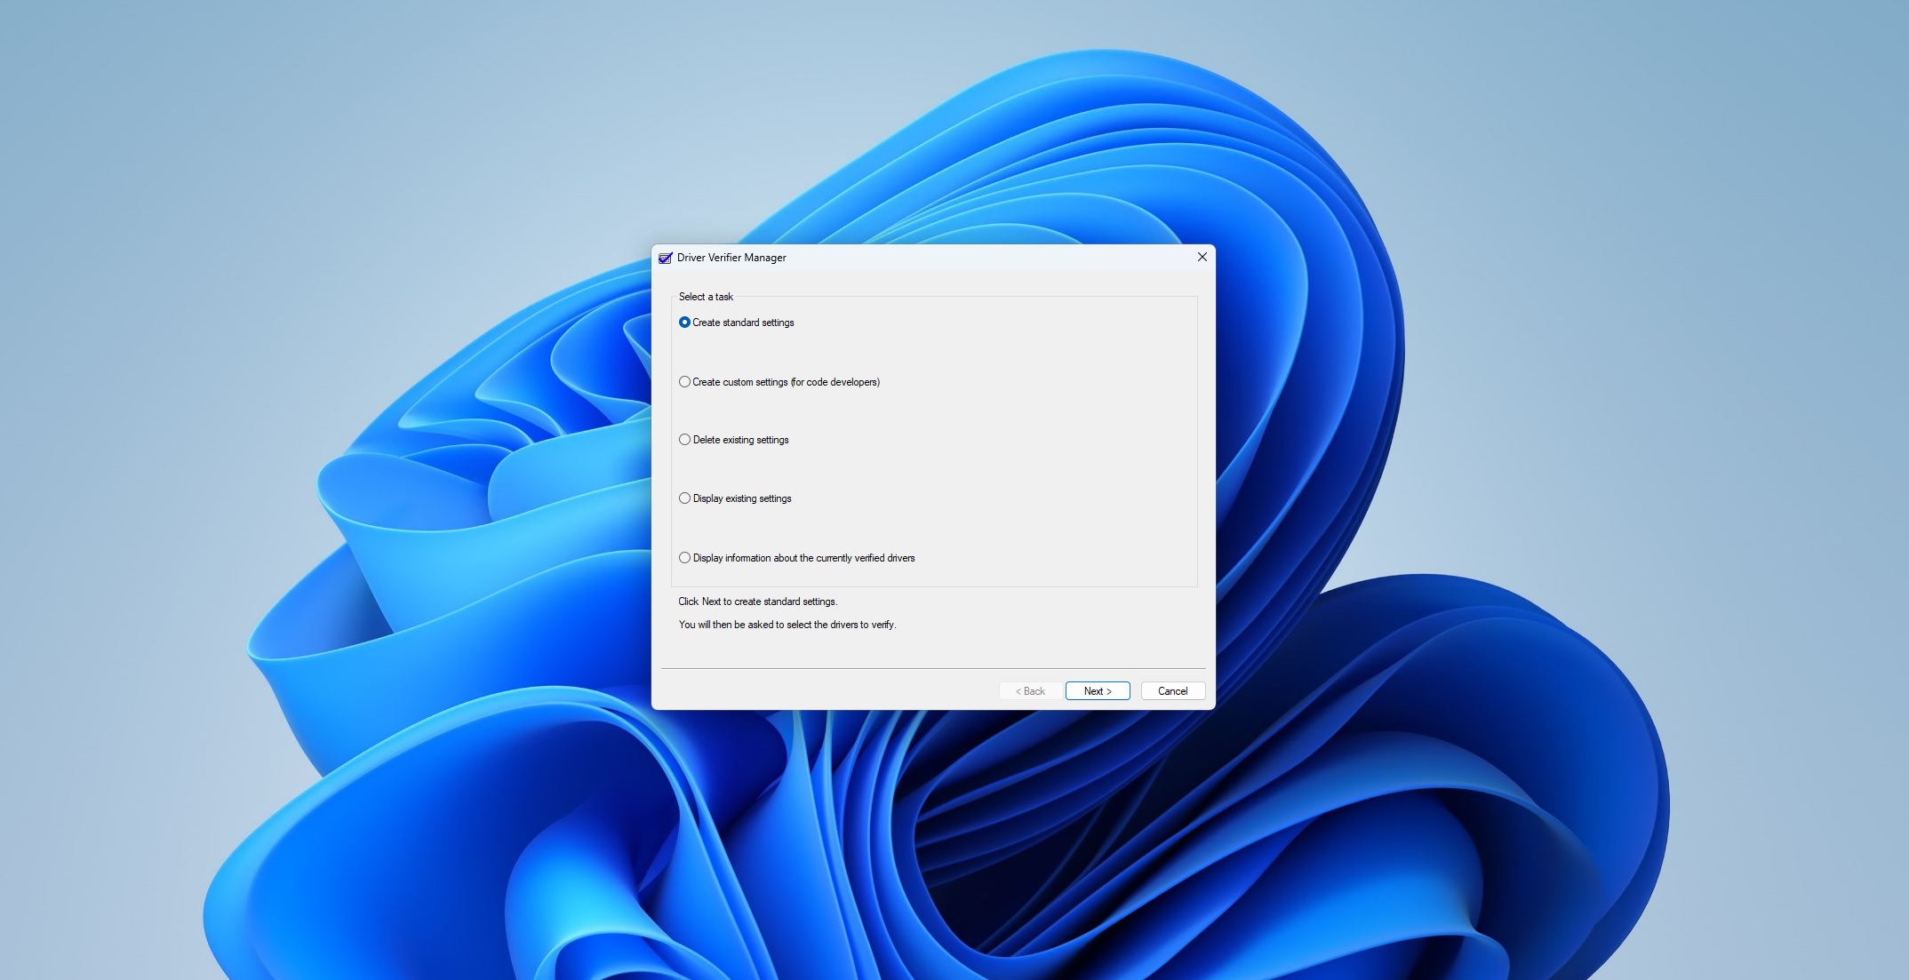1909x980 pixels.
Task: Click the Display existing settings label text
Action: (x=743, y=498)
